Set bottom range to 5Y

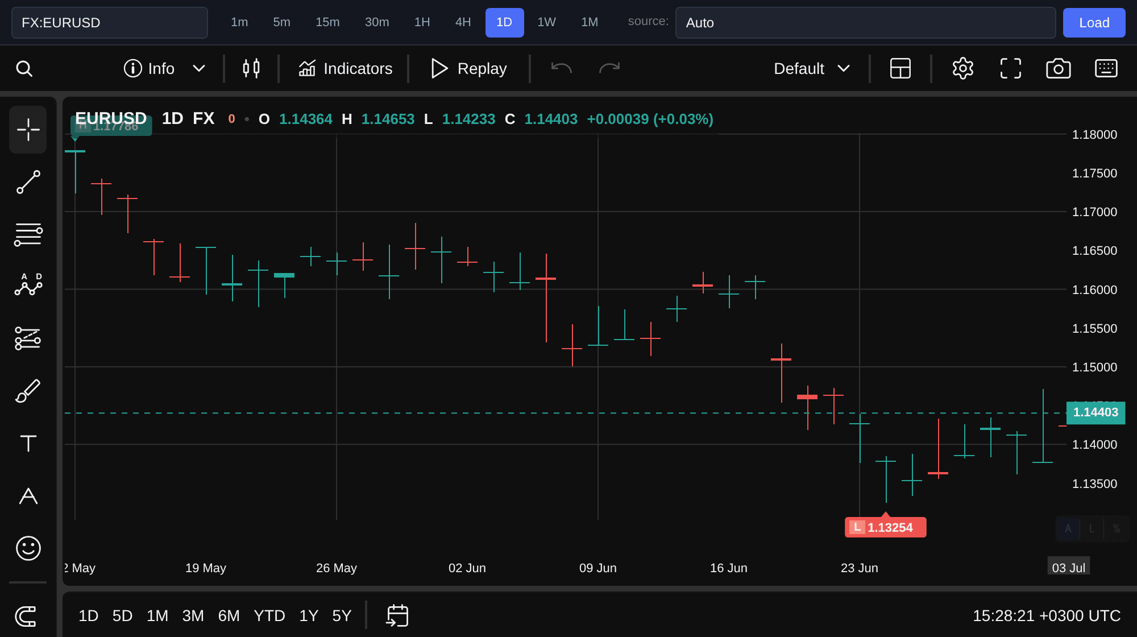click(342, 616)
